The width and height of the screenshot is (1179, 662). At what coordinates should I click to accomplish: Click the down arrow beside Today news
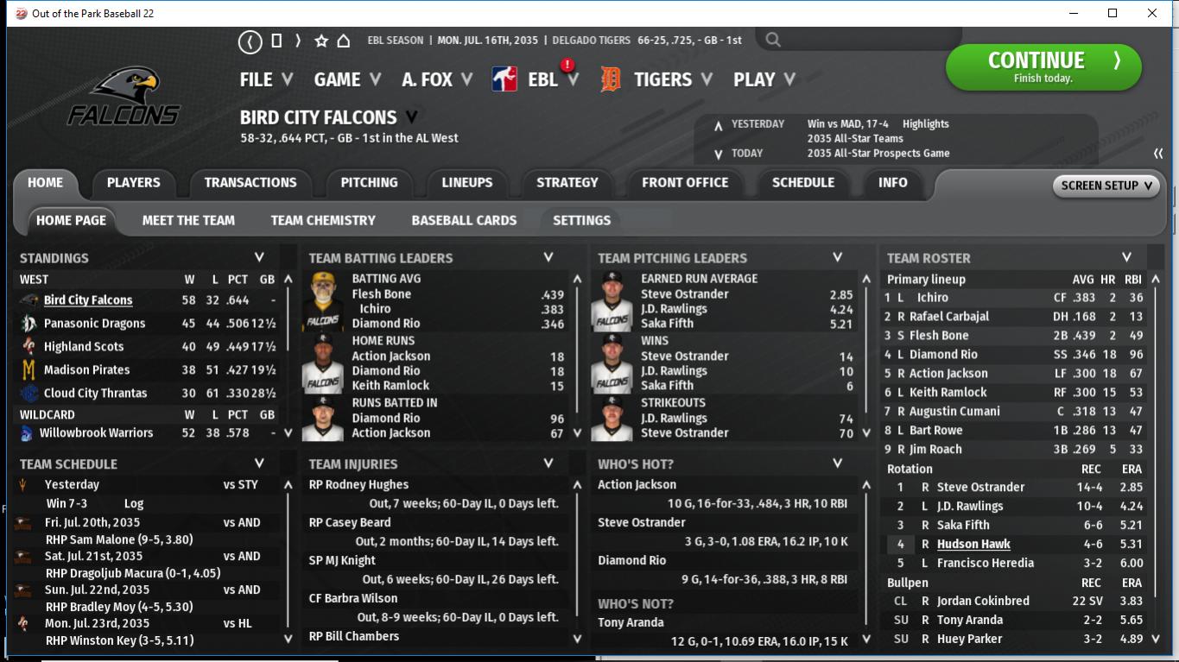pyautogui.click(x=718, y=154)
